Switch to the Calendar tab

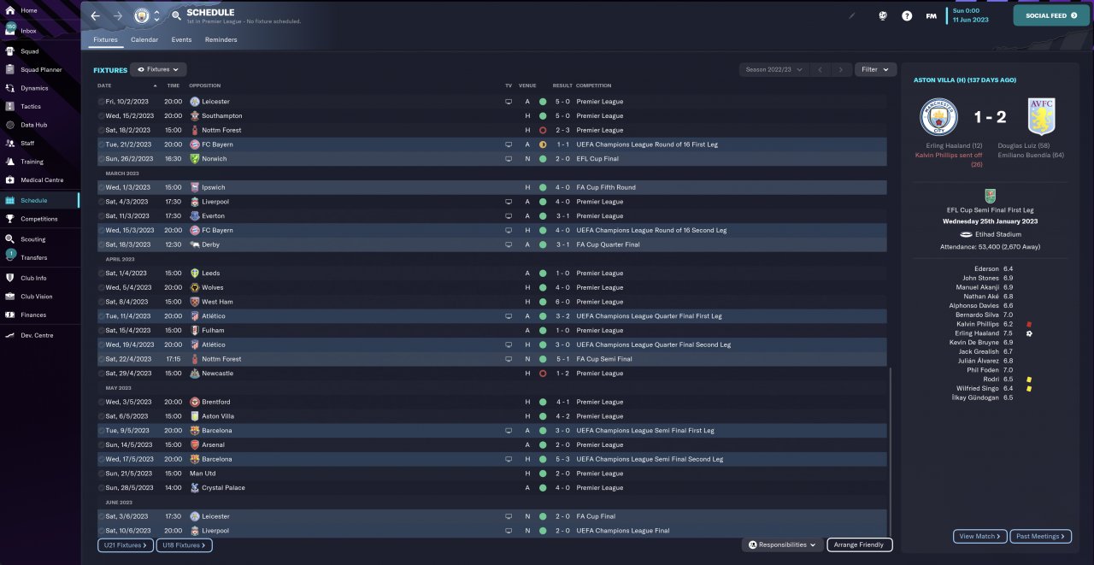[x=144, y=39]
